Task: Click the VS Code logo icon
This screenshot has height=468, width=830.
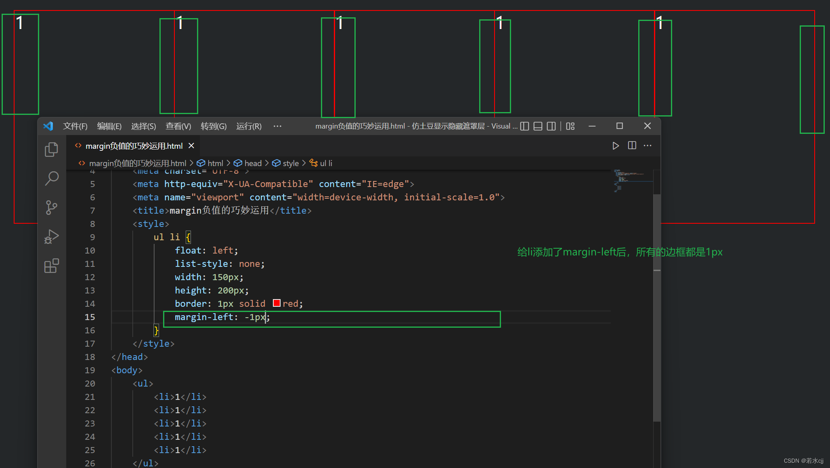Action: coord(48,126)
